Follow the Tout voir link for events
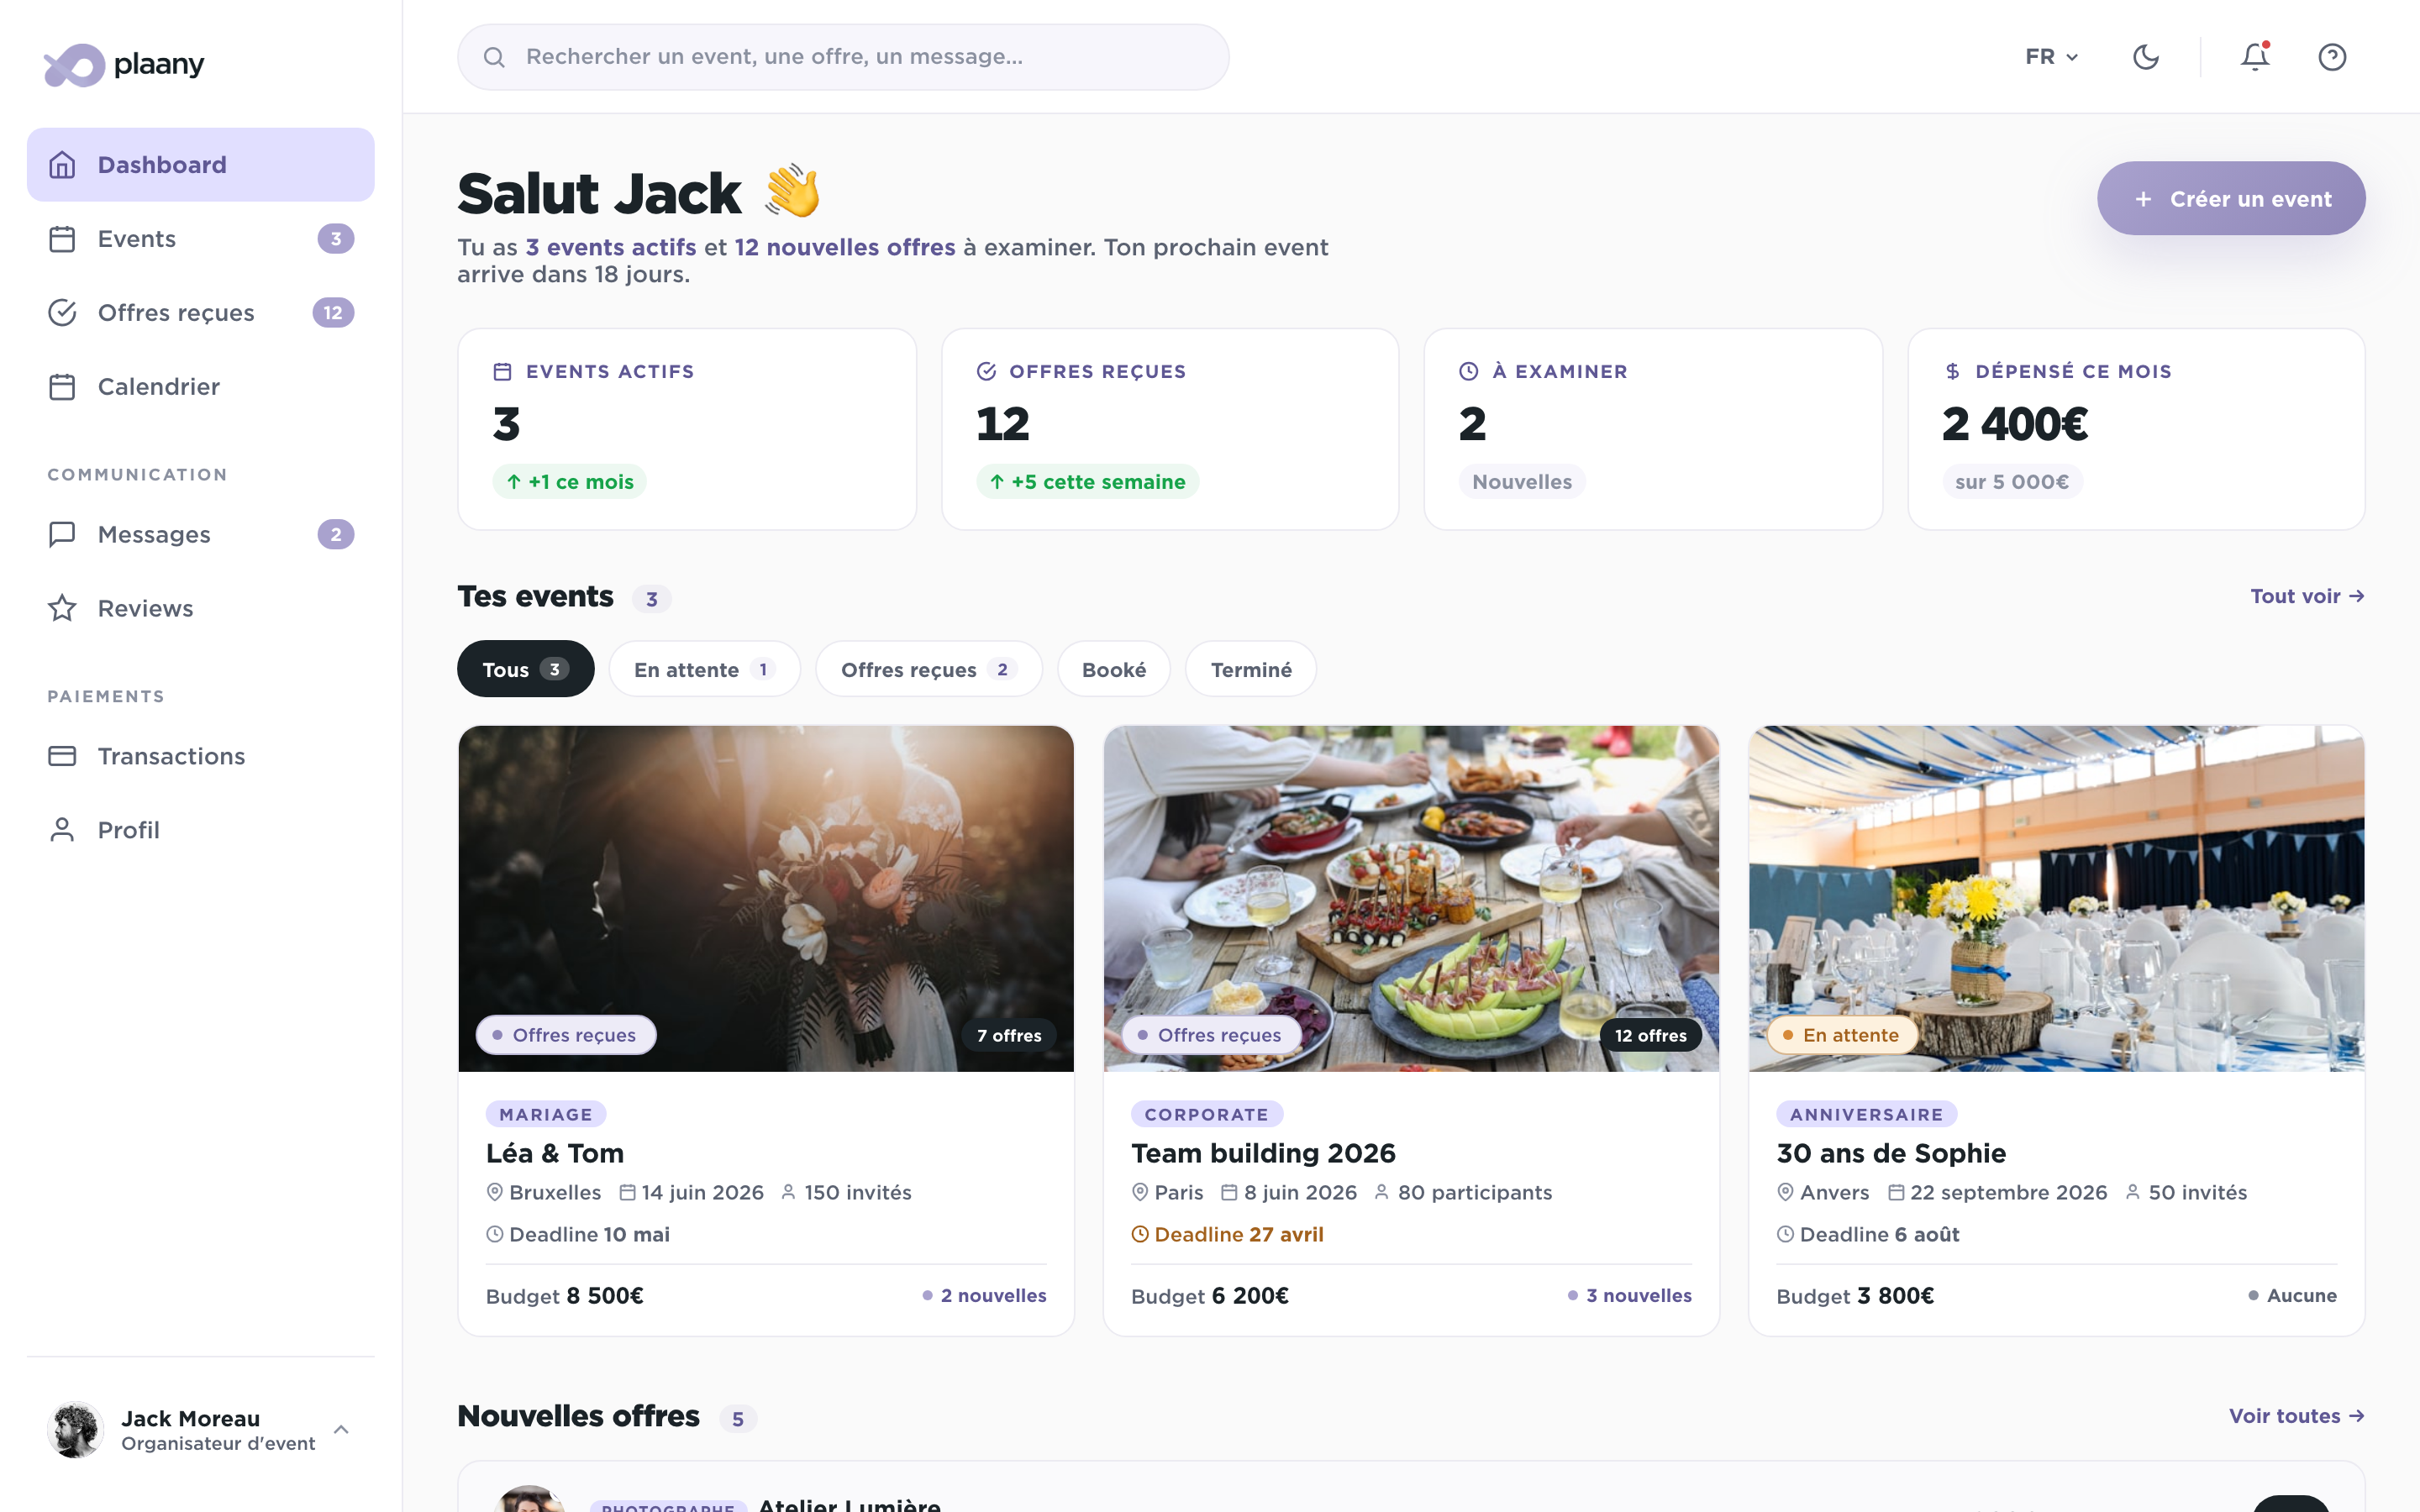The width and height of the screenshot is (2420, 1512). click(x=2306, y=596)
